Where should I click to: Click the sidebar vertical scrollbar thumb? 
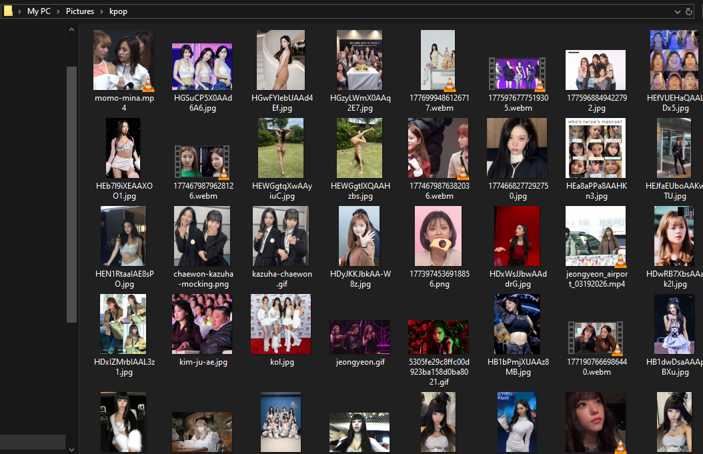click(72, 194)
